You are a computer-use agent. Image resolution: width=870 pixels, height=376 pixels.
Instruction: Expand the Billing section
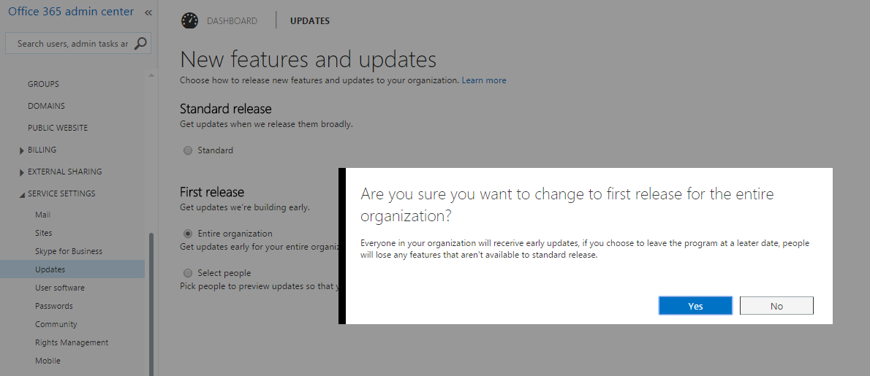22,150
